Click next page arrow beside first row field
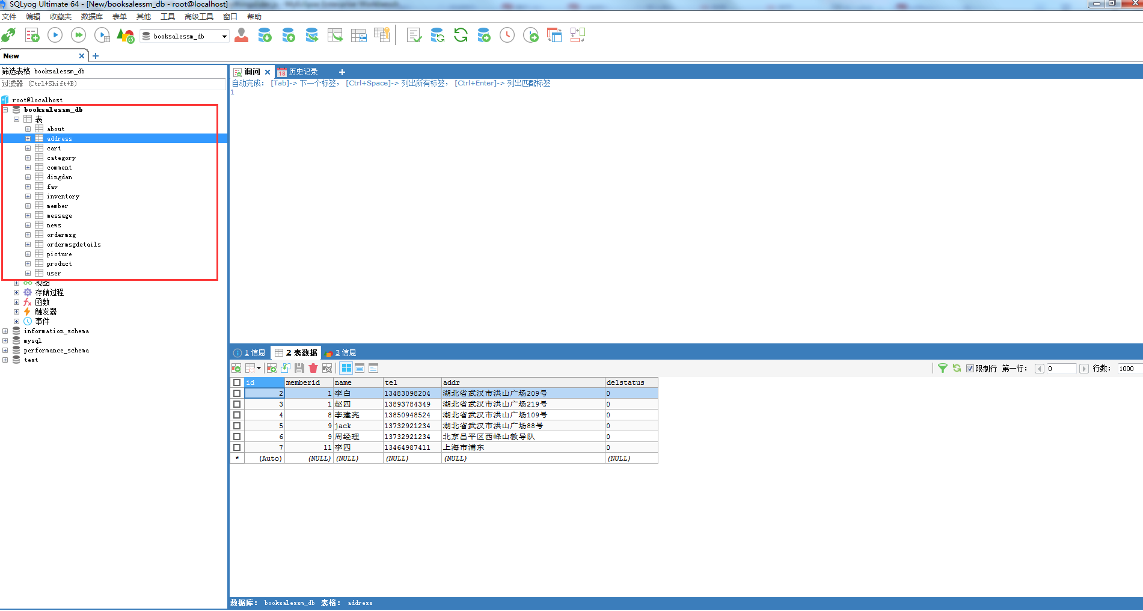 click(x=1084, y=369)
